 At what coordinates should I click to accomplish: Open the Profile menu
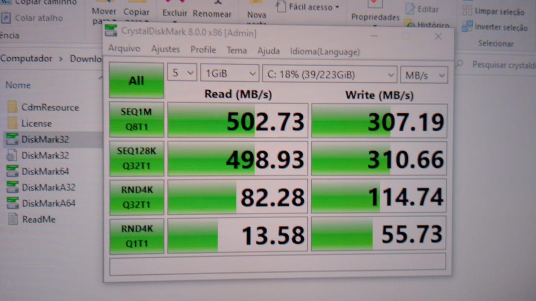(203, 50)
